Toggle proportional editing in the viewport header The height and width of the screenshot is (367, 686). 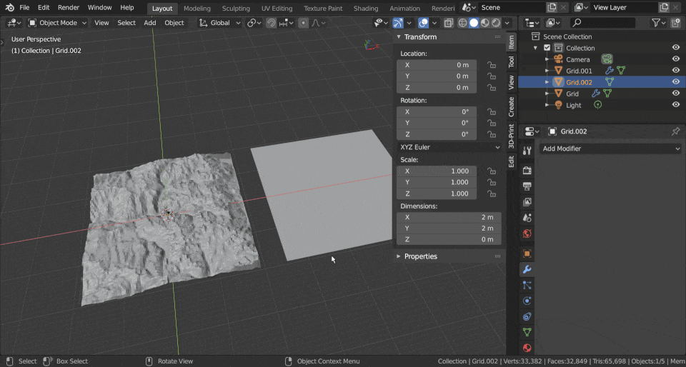click(303, 23)
